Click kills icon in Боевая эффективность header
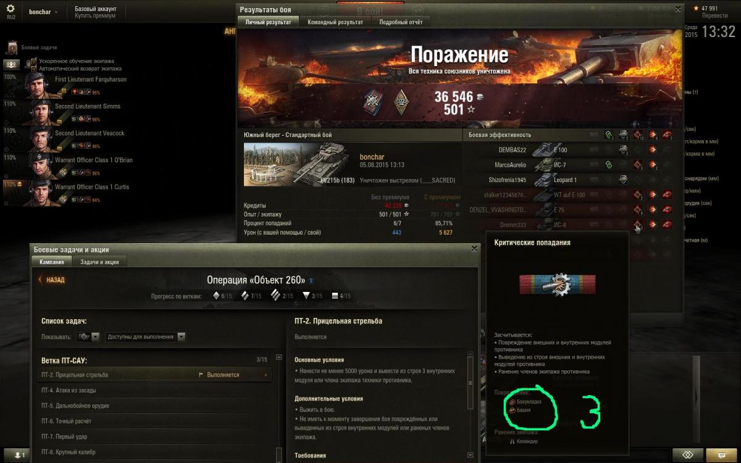Image resolution: width=741 pixels, height=463 pixels. 668,135
